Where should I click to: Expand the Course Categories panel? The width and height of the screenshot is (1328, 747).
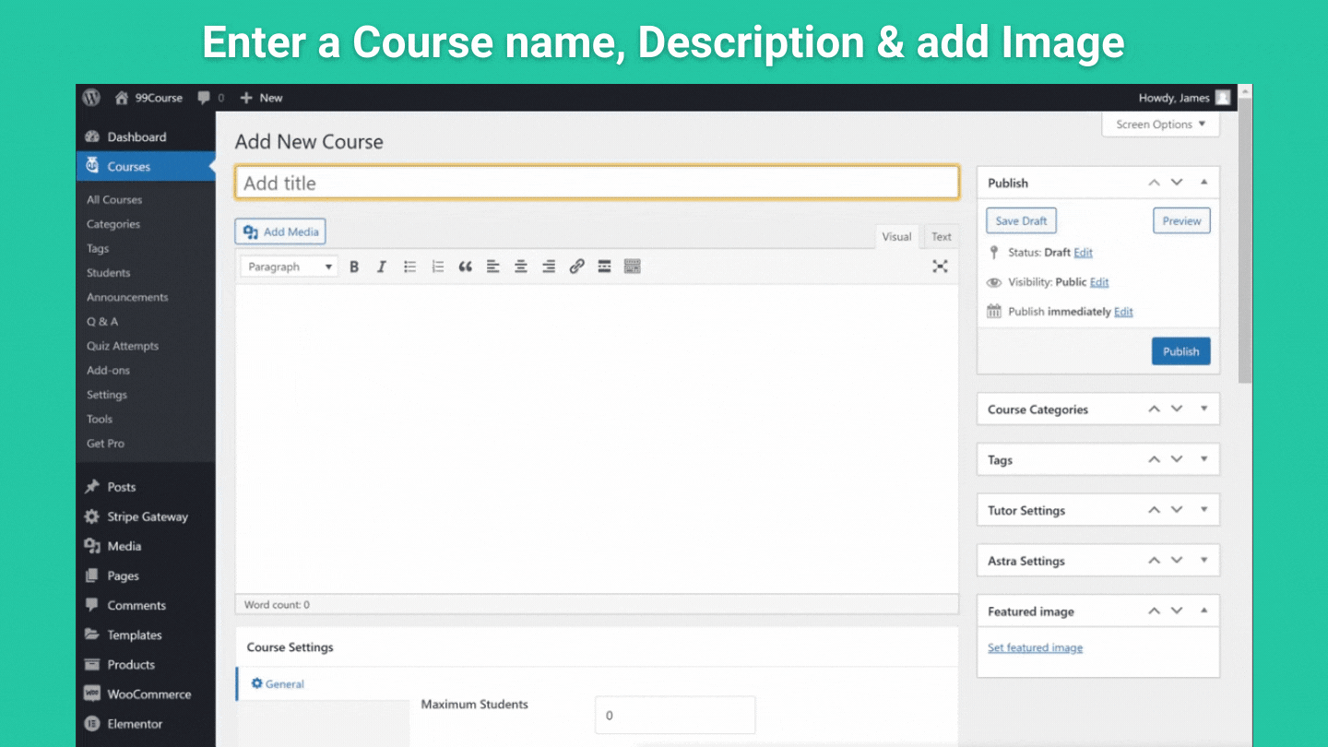point(1203,409)
